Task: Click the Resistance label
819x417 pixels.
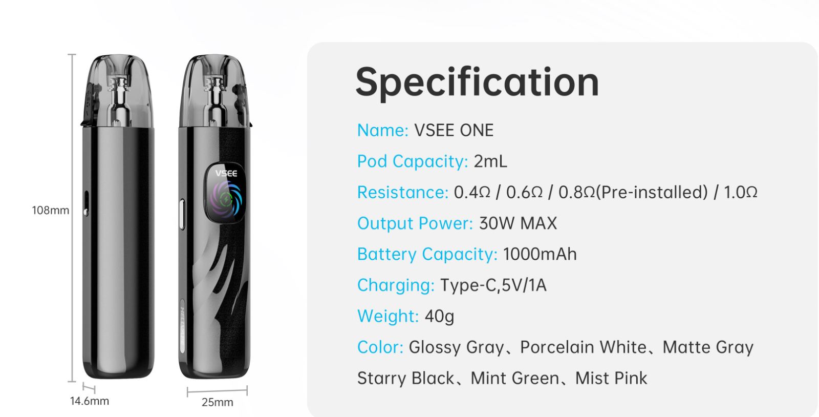Action: point(402,193)
